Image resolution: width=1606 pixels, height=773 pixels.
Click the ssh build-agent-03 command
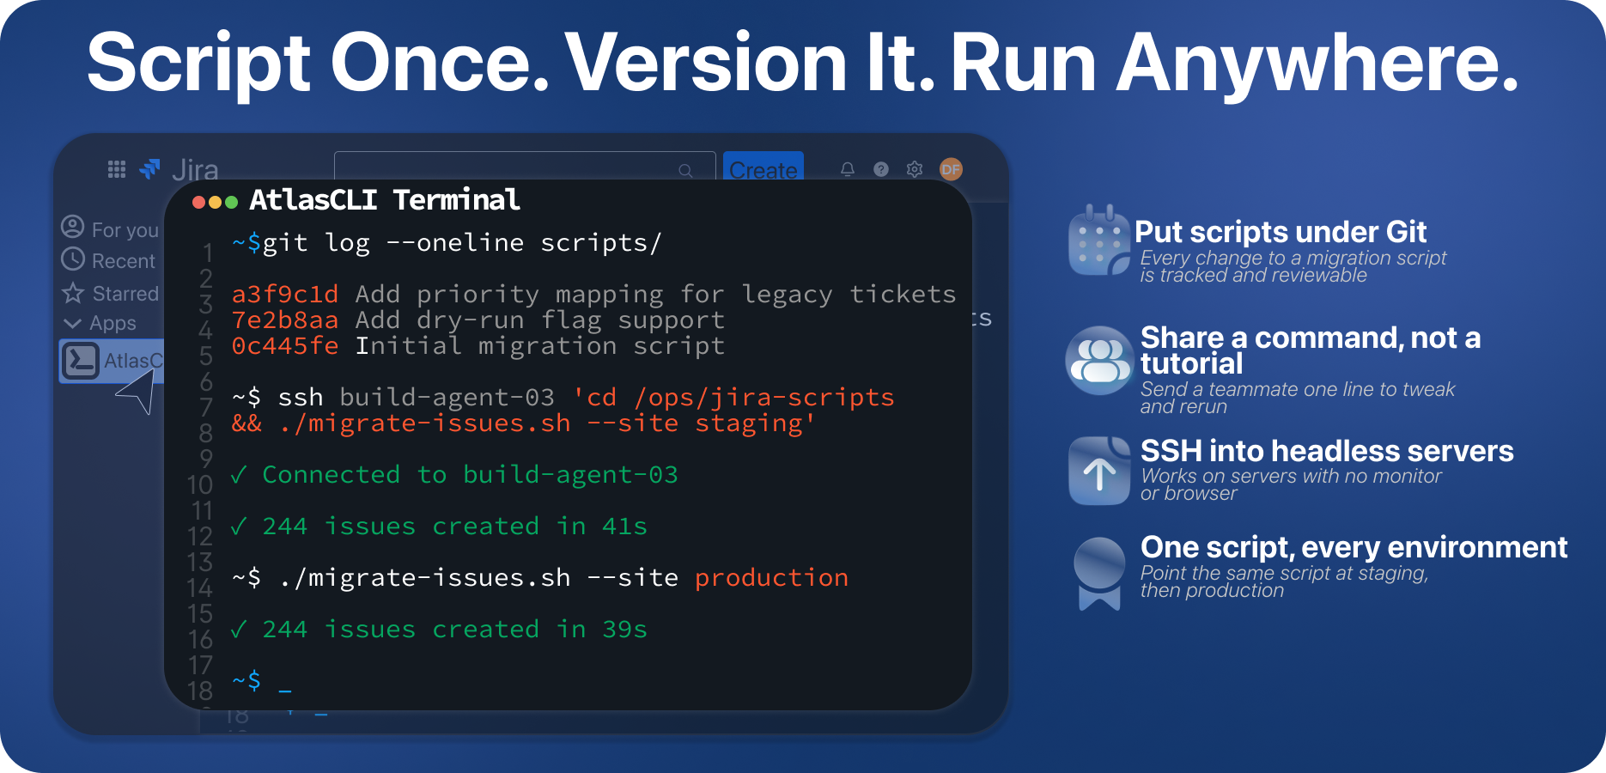coord(563,398)
